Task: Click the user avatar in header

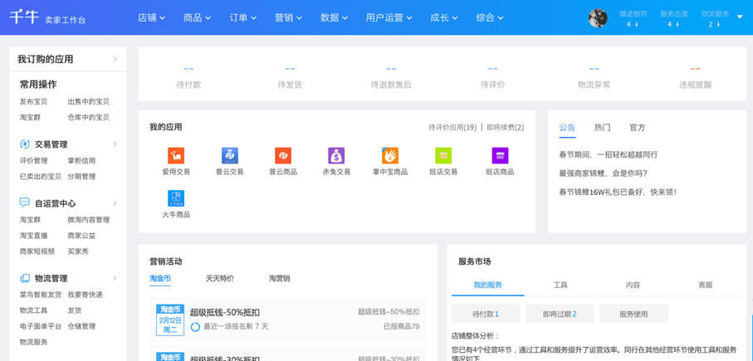Action: pyautogui.click(x=598, y=18)
